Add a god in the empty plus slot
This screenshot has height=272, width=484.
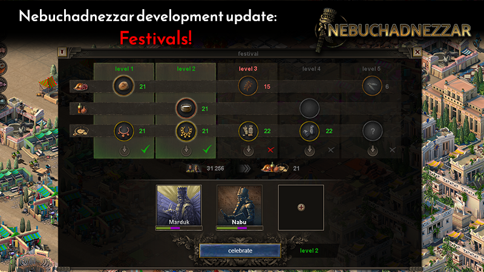(301, 207)
